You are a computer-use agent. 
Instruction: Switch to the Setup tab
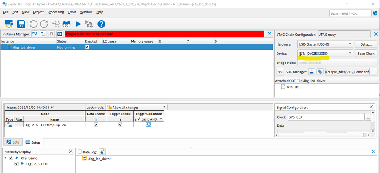[x=33, y=142]
